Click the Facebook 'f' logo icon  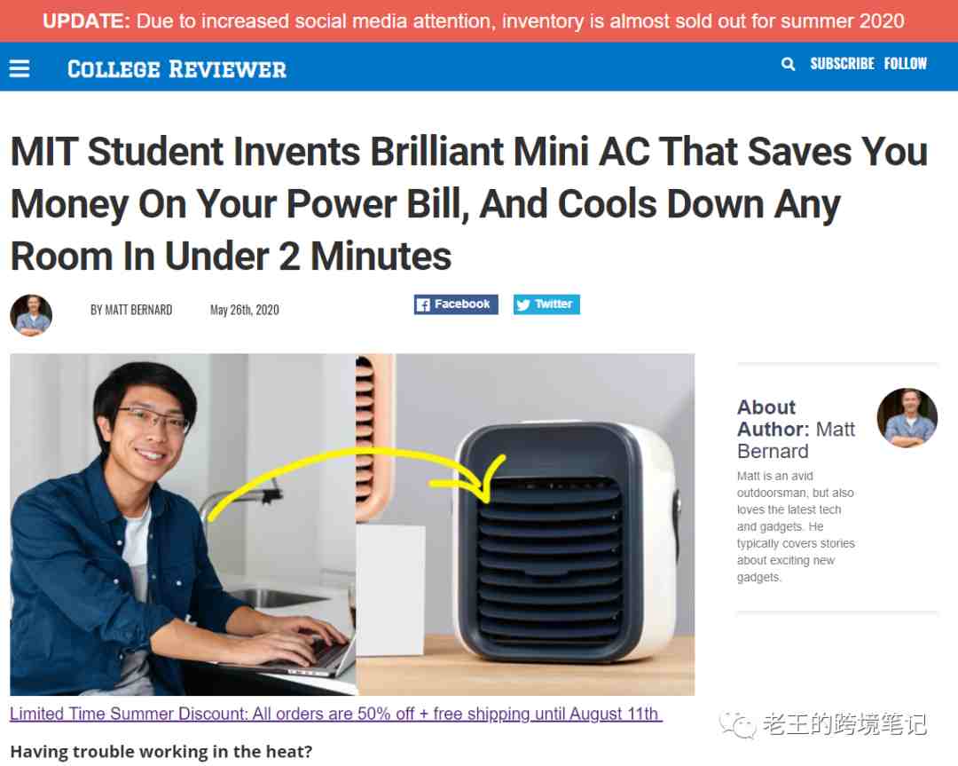point(423,304)
